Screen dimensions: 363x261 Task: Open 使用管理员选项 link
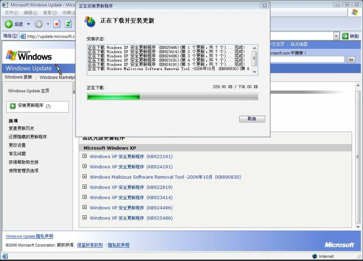[24, 171]
